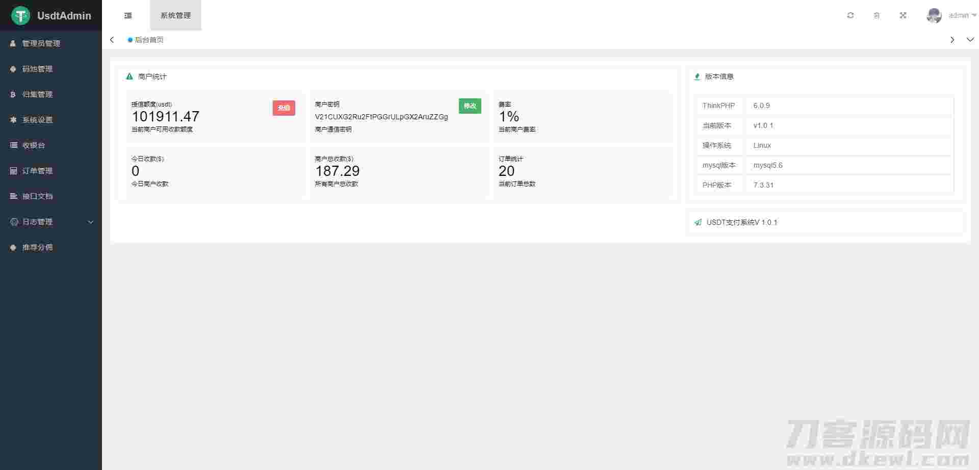The height and width of the screenshot is (470, 979).
Task: Click the merchant total value 187.29
Action: coord(338,171)
